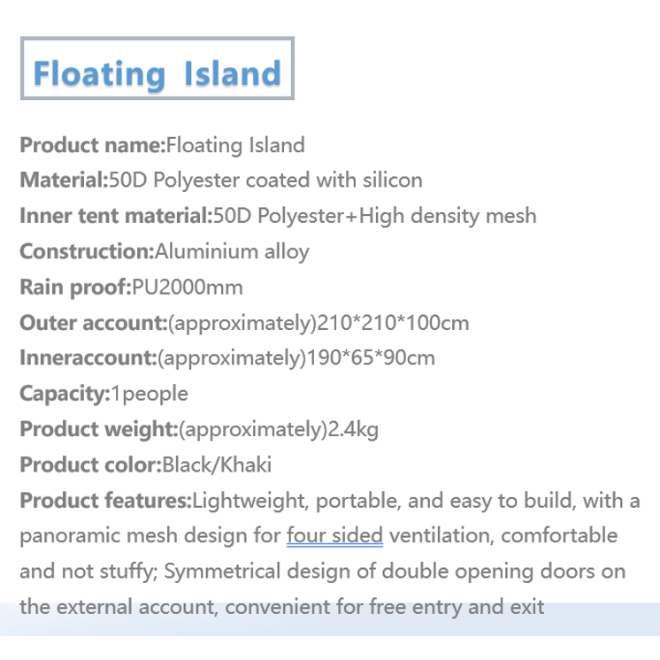Click the 'PU2000mm' value
The height and width of the screenshot is (660, 660).
(188, 288)
